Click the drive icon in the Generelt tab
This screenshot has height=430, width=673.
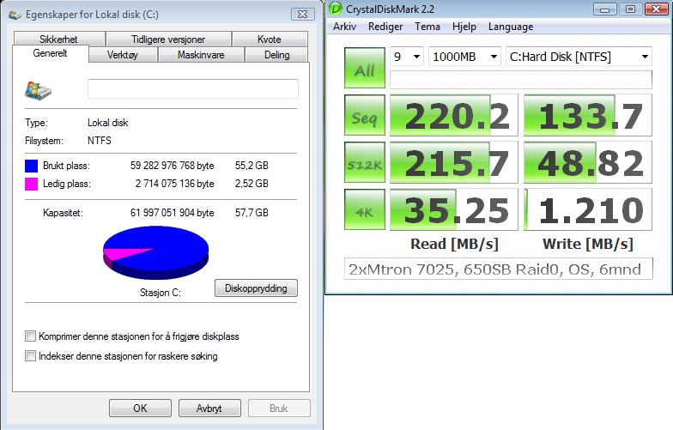point(38,91)
